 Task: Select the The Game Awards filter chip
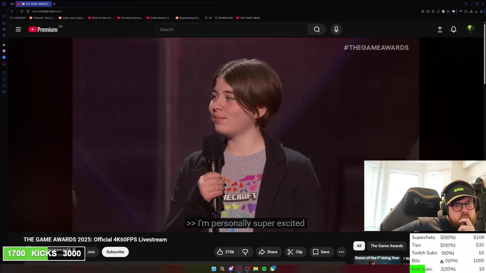pyautogui.click(x=387, y=246)
